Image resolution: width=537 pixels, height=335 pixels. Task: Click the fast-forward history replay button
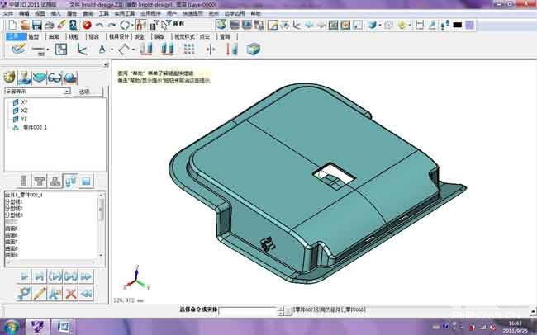pyautogui.click(x=86, y=276)
